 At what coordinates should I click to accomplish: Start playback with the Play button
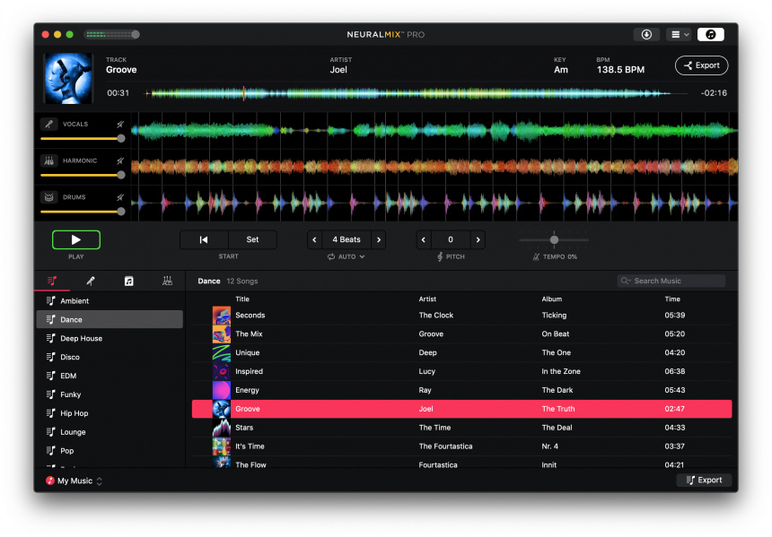(76, 239)
